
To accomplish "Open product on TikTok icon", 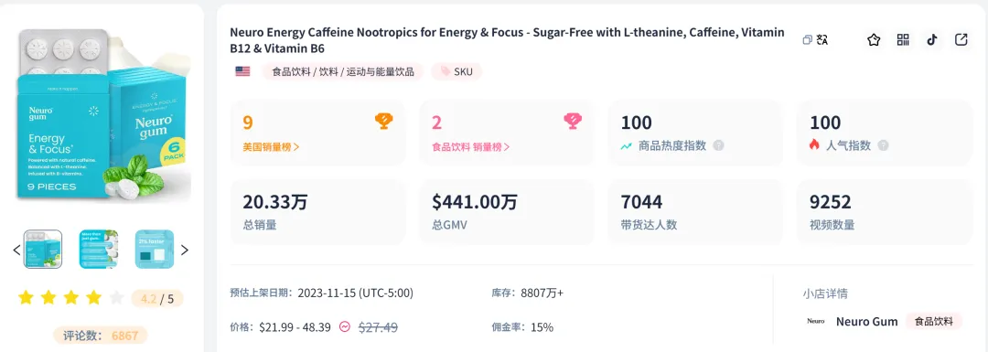I will coord(932,40).
